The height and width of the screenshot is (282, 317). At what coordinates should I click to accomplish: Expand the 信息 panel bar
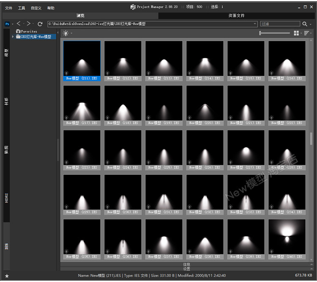[186, 265]
